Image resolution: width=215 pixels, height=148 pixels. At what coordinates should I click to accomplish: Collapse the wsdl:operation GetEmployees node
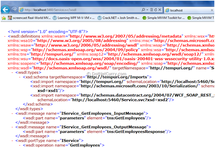point(20,145)
